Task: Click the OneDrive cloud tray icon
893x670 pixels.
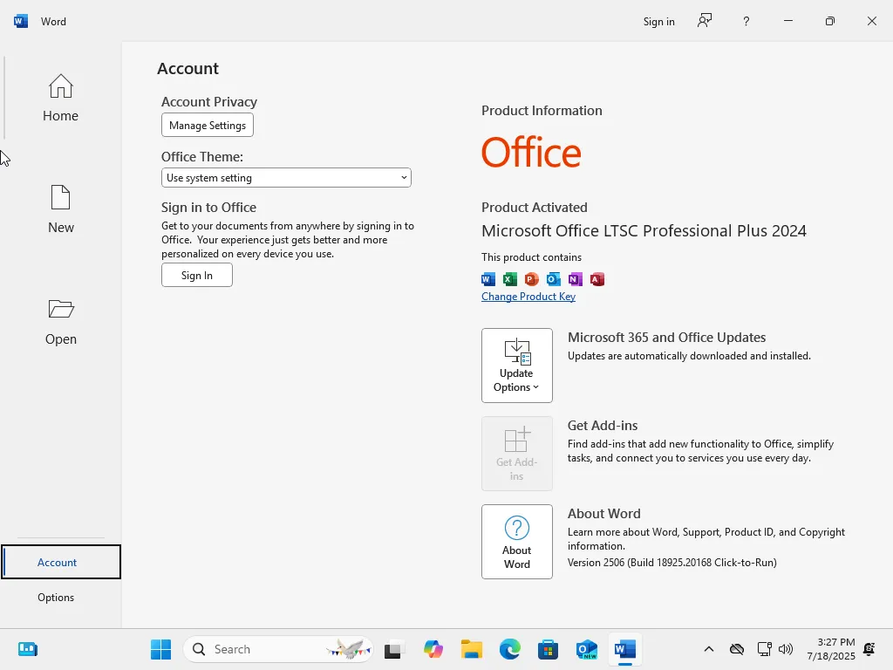Action: (737, 649)
